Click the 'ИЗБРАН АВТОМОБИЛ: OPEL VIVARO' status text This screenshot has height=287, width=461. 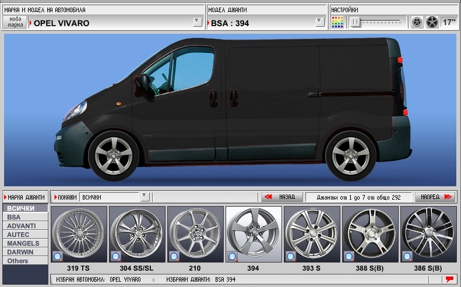98,279
